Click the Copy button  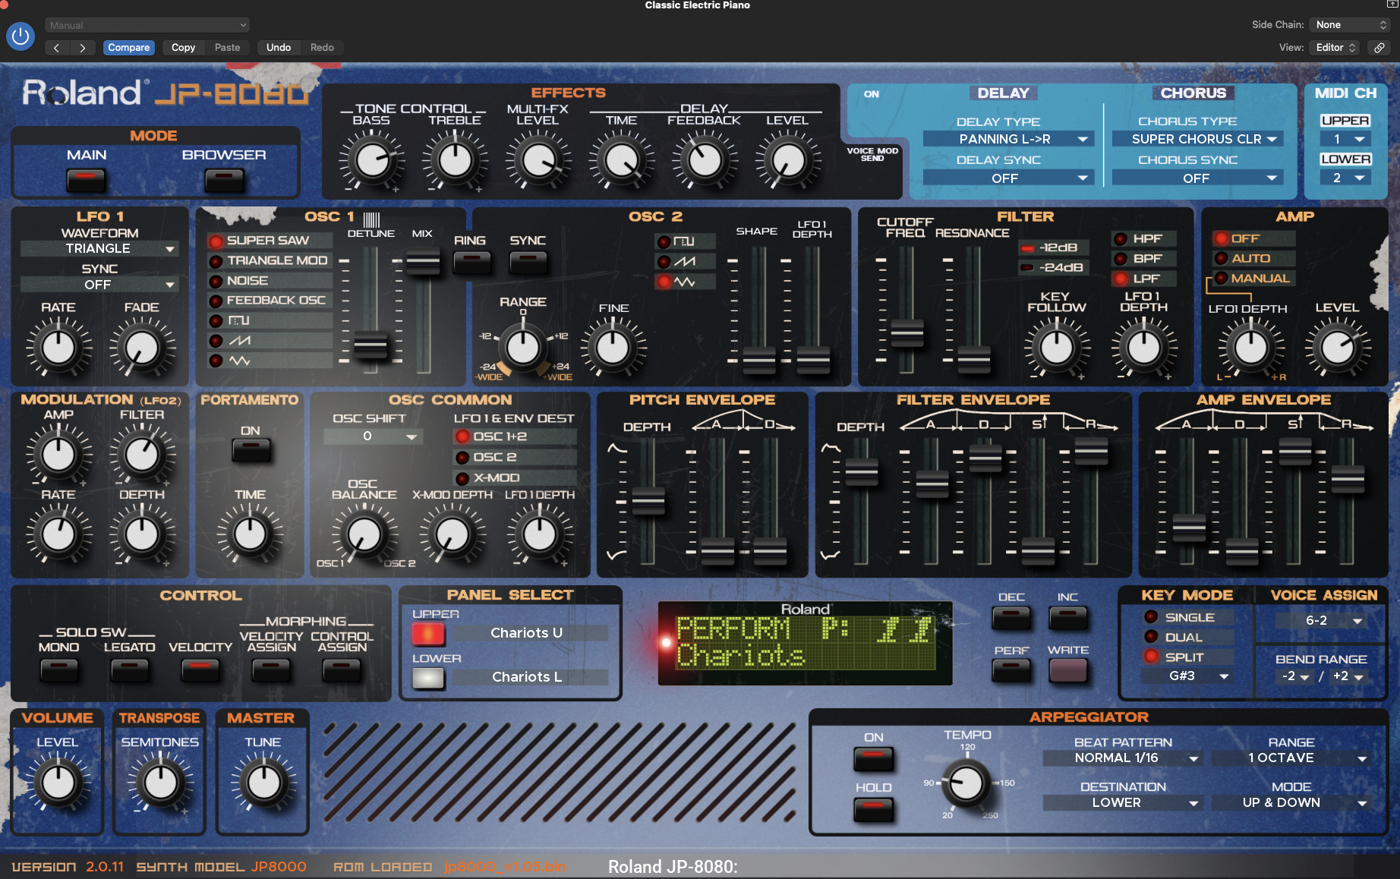(183, 47)
